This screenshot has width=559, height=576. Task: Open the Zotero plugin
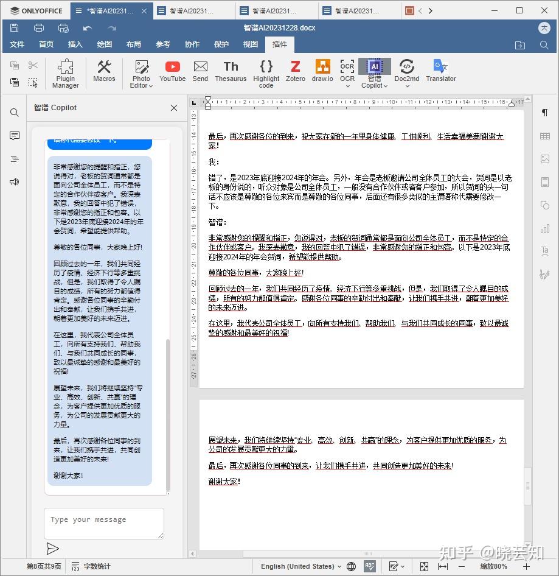tap(296, 71)
